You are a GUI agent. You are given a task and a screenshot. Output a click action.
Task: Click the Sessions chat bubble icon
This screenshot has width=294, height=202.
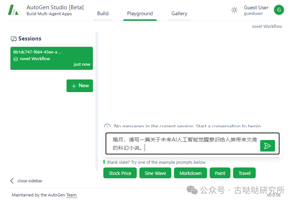point(14,39)
